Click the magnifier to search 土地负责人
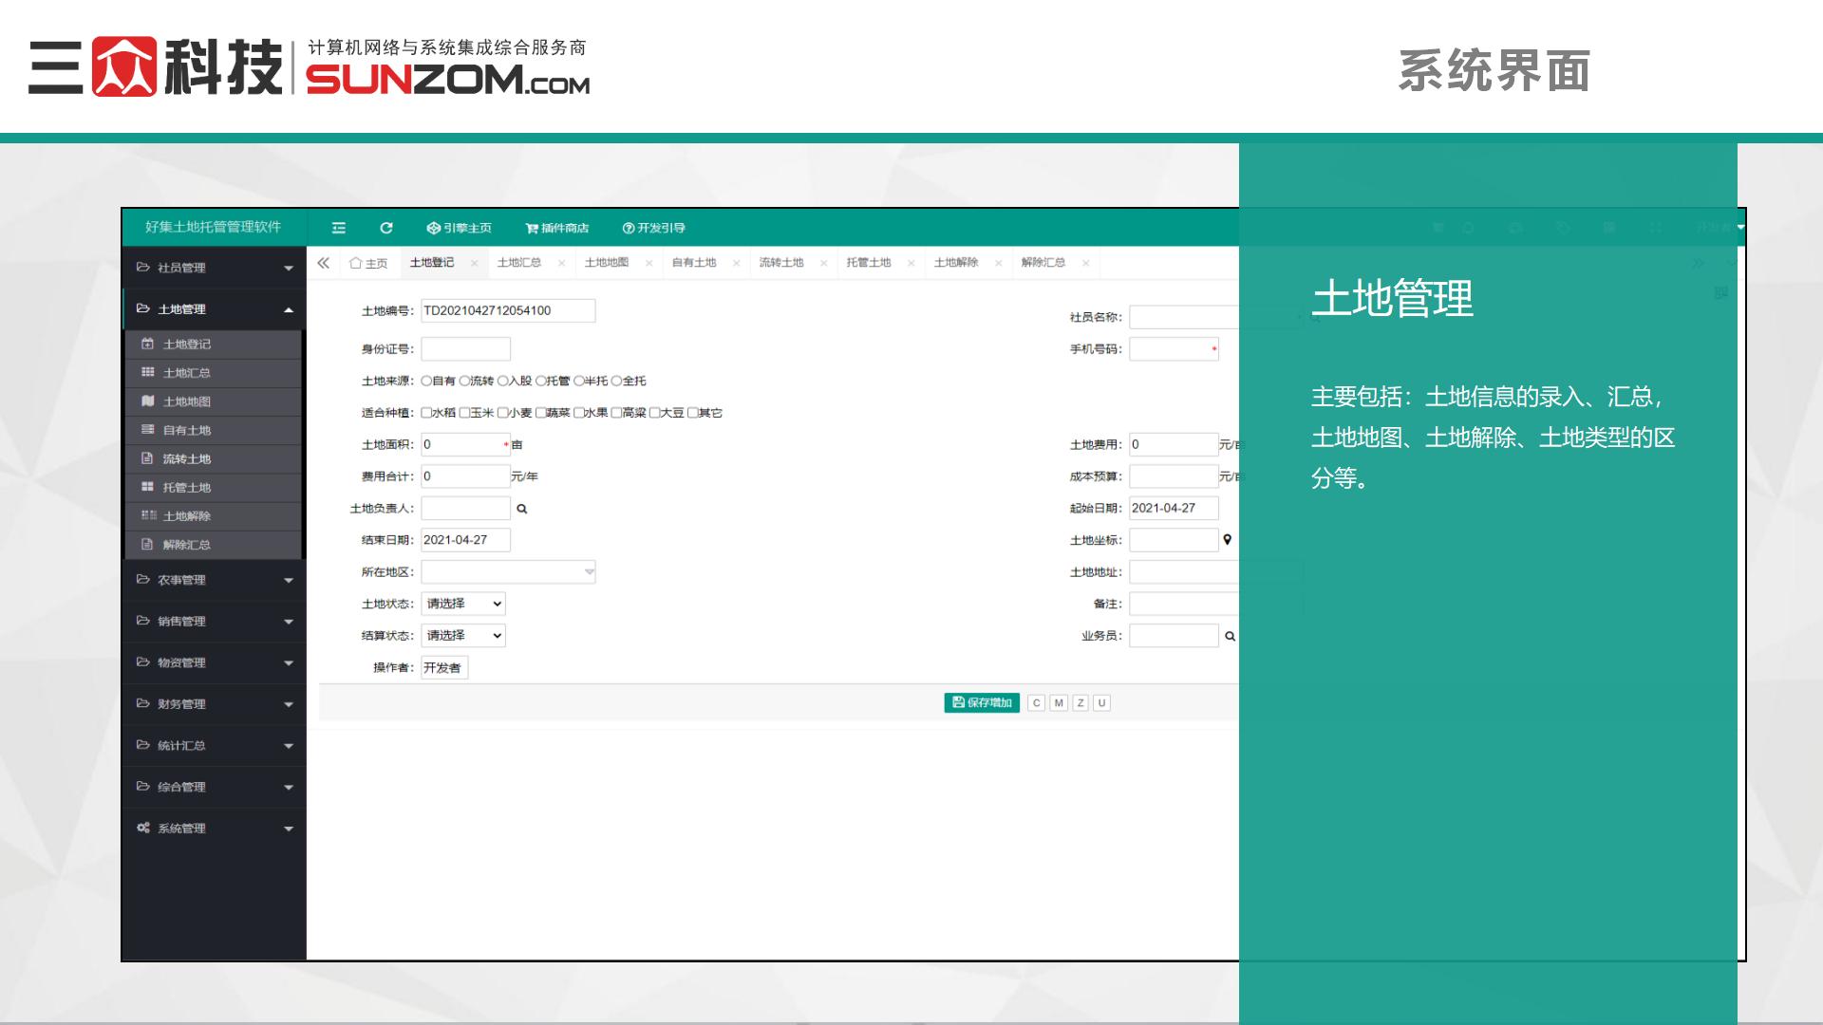 point(522,508)
